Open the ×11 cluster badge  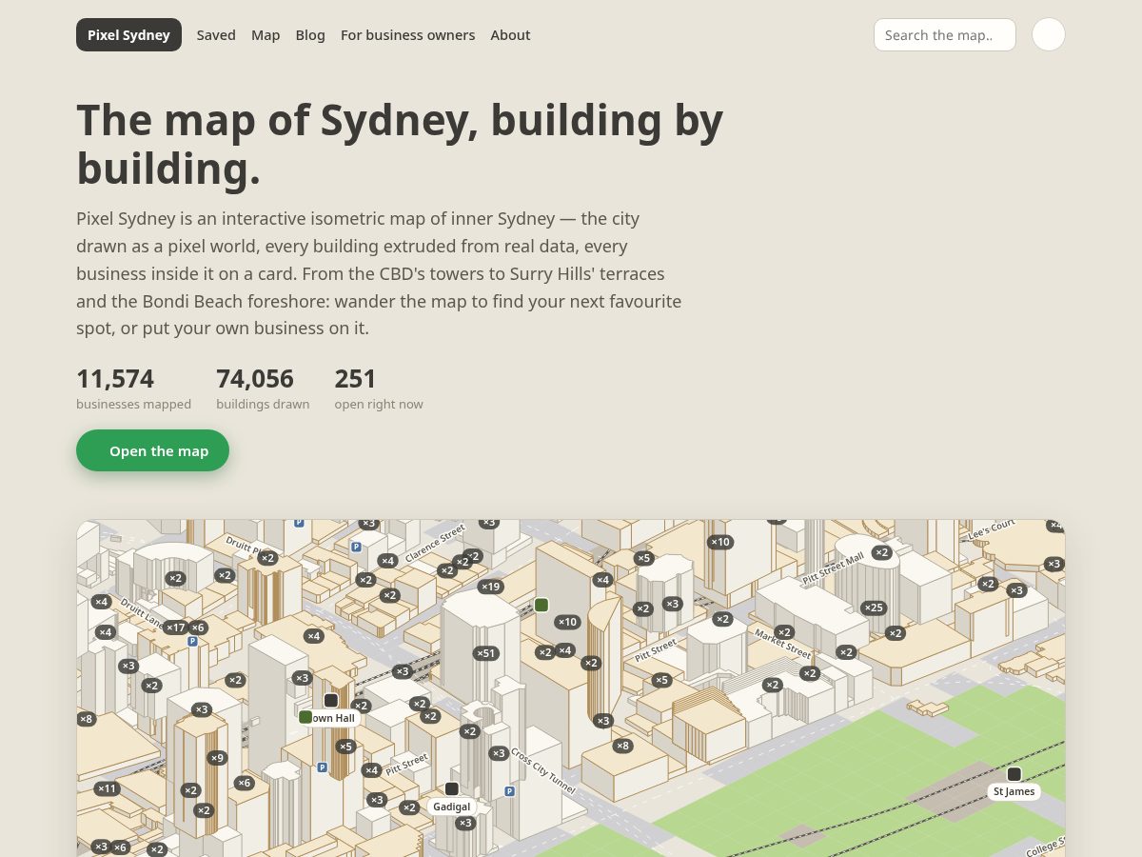107,788
